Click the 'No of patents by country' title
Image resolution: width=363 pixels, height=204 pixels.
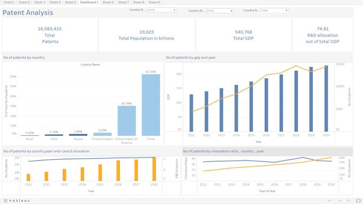point(24,58)
